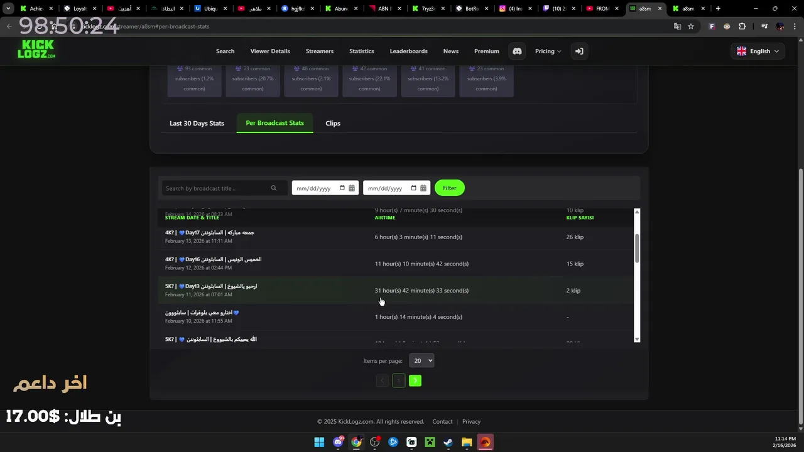Open the Privacy footer link
This screenshot has height=452, width=804.
click(x=471, y=422)
